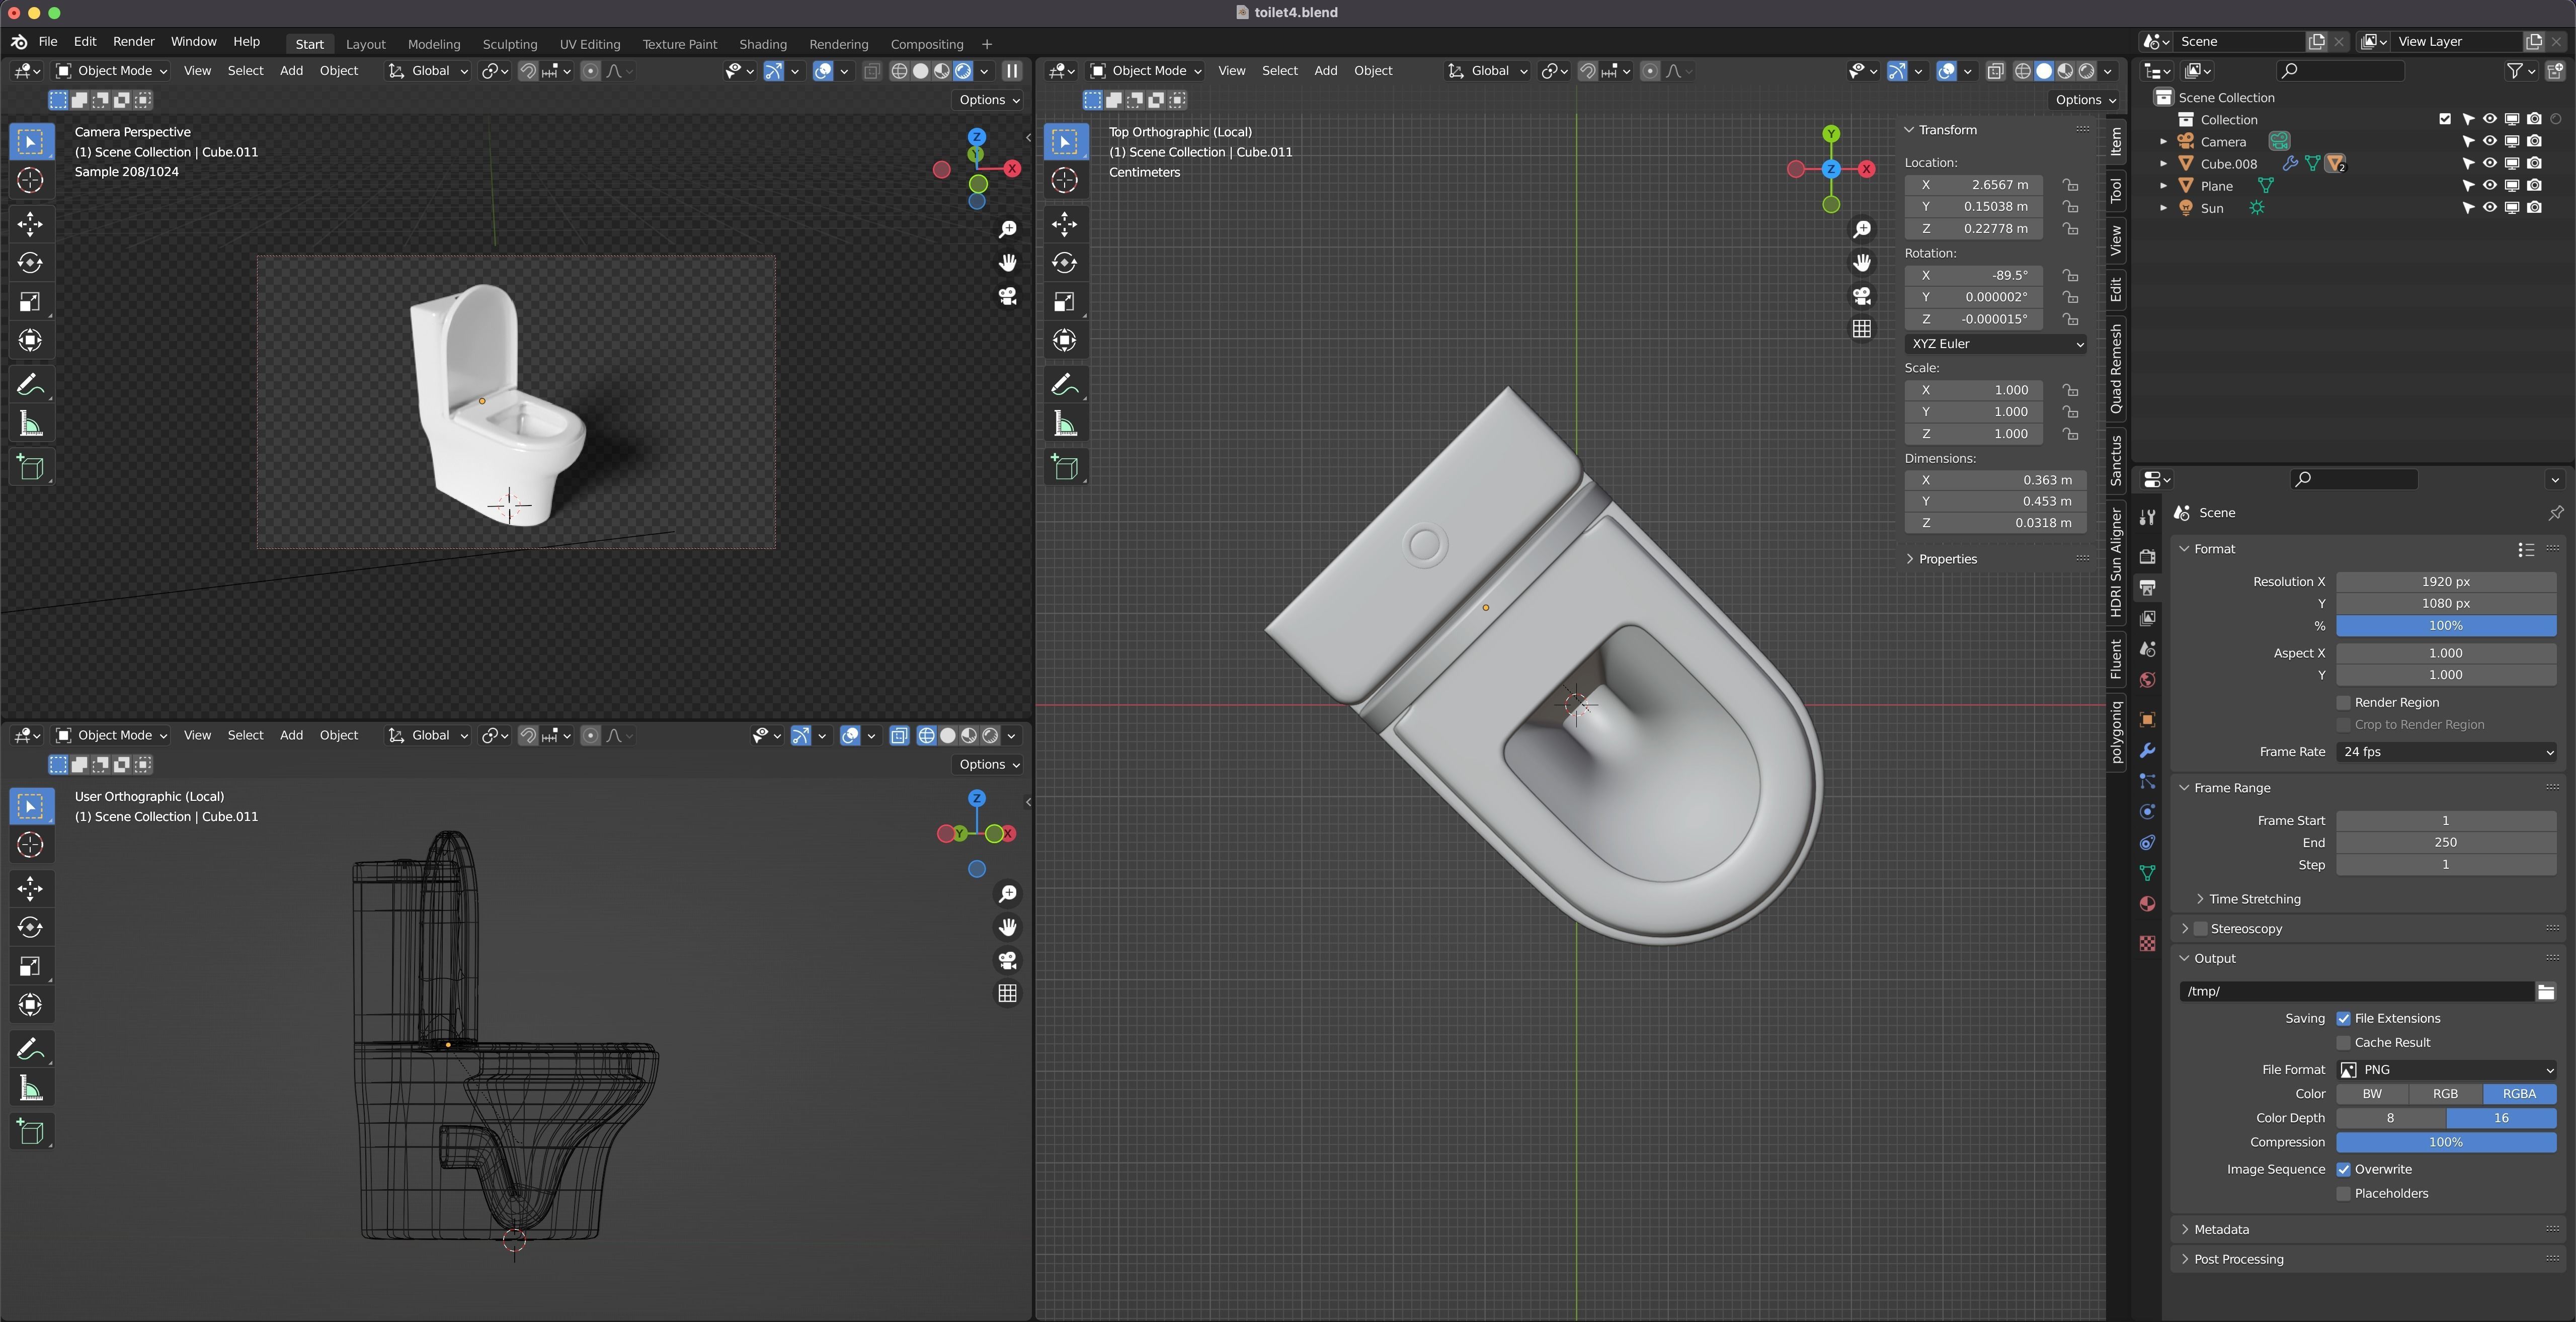2576x1322 pixels.
Task: Uncheck the Collection exclude checkbox
Action: coord(2445,119)
